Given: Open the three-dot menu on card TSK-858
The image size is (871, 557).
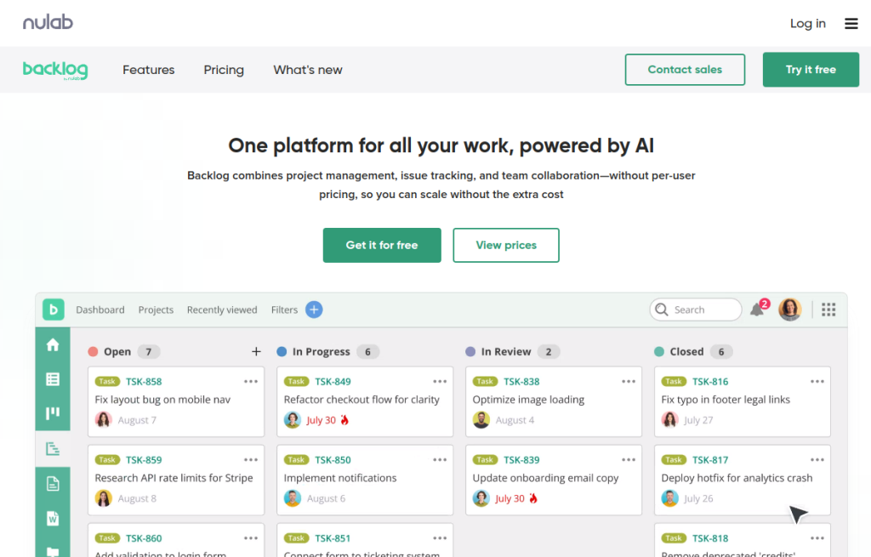Looking at the screenshot, I should (251, 382).
